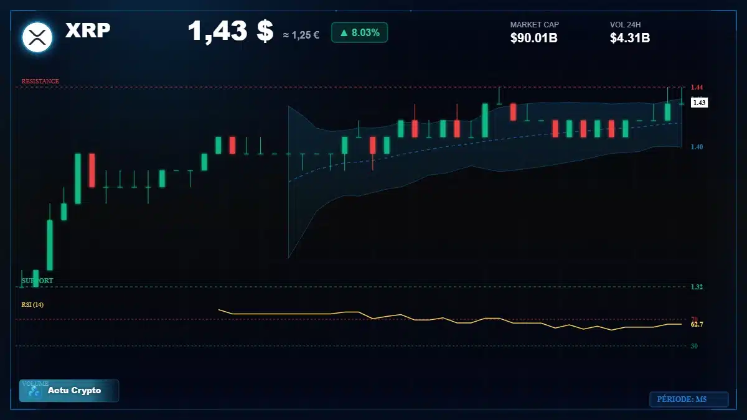This screenshot has height=420, width=747.
Task: Click the 1.44 resistance price label
Action: (x=697, y=87)
